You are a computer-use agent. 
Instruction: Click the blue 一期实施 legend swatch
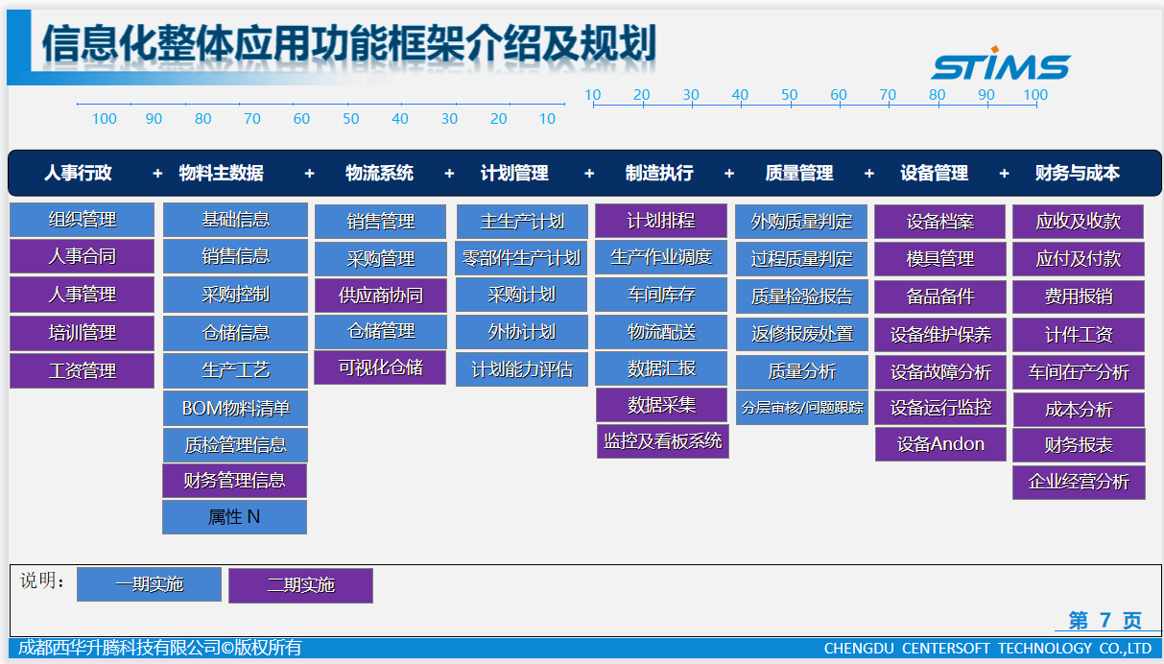click(149, 584)
